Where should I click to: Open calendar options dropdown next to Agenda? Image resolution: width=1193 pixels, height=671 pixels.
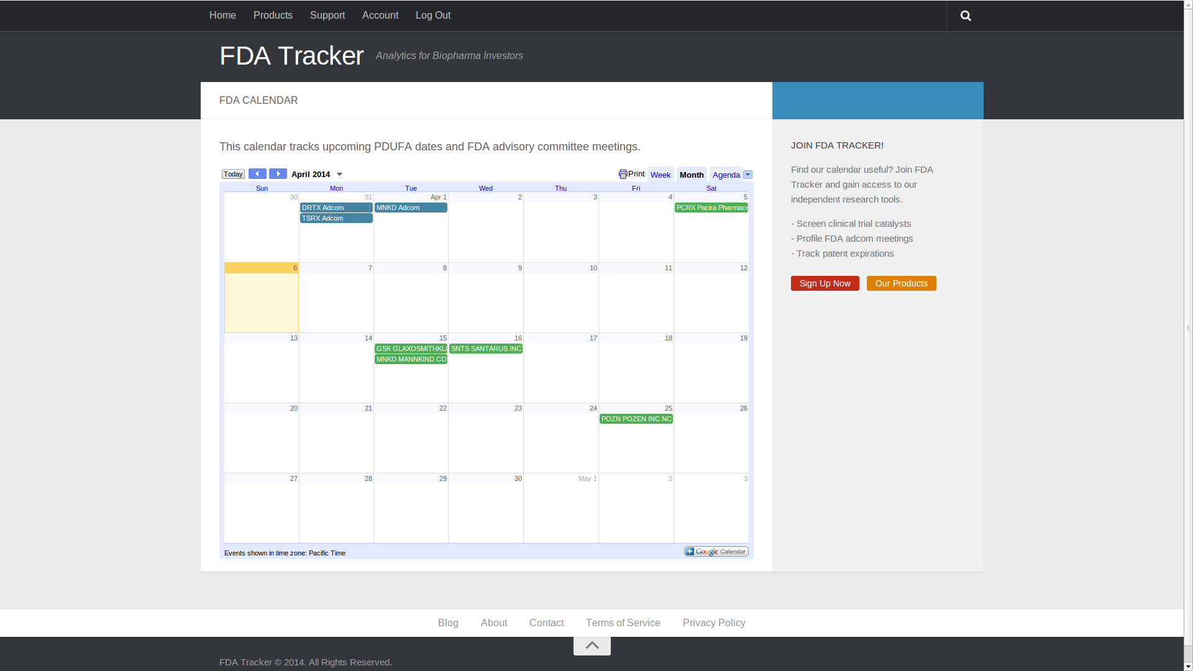coord(748,175)
